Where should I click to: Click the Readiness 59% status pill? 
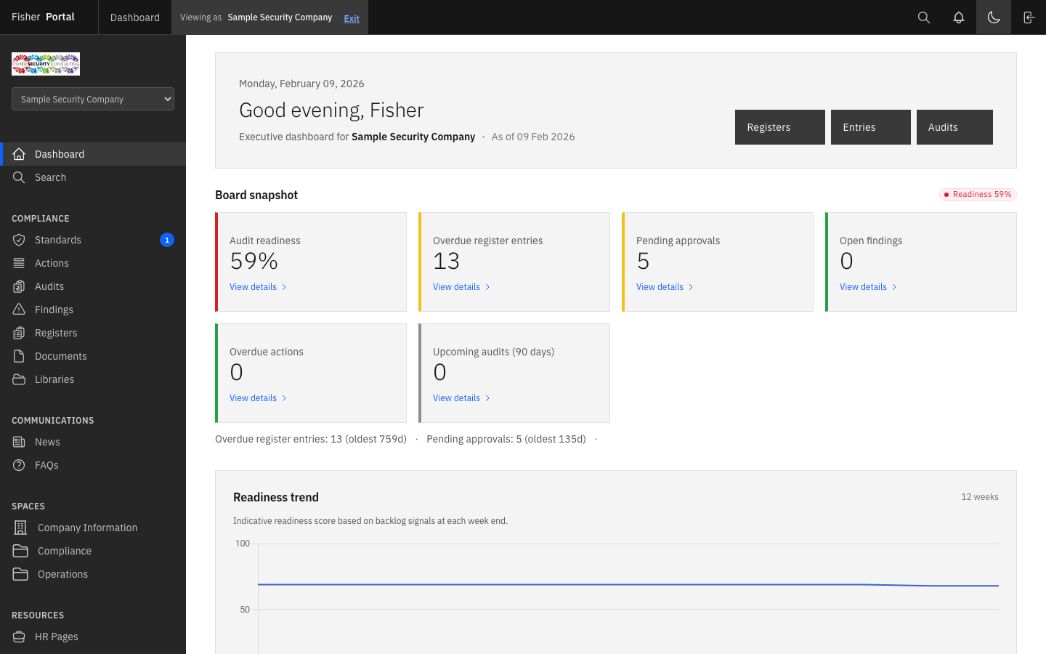point(978,194)
